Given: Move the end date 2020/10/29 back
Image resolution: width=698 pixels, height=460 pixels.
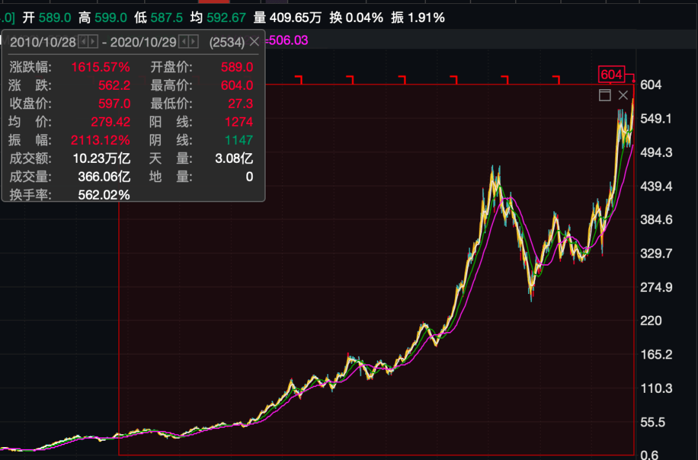Looking at the screenshot, I should coord(183,42).
